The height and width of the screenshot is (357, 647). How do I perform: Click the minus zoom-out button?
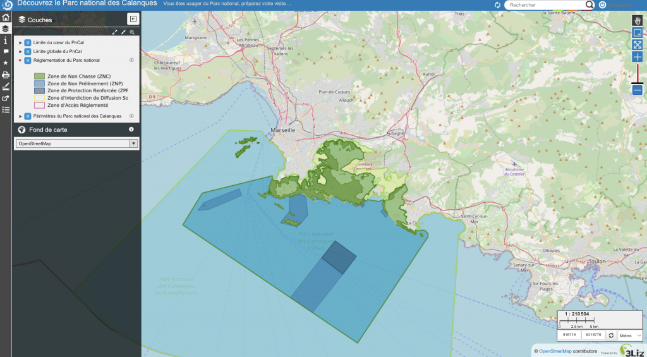tap(637, 90)
